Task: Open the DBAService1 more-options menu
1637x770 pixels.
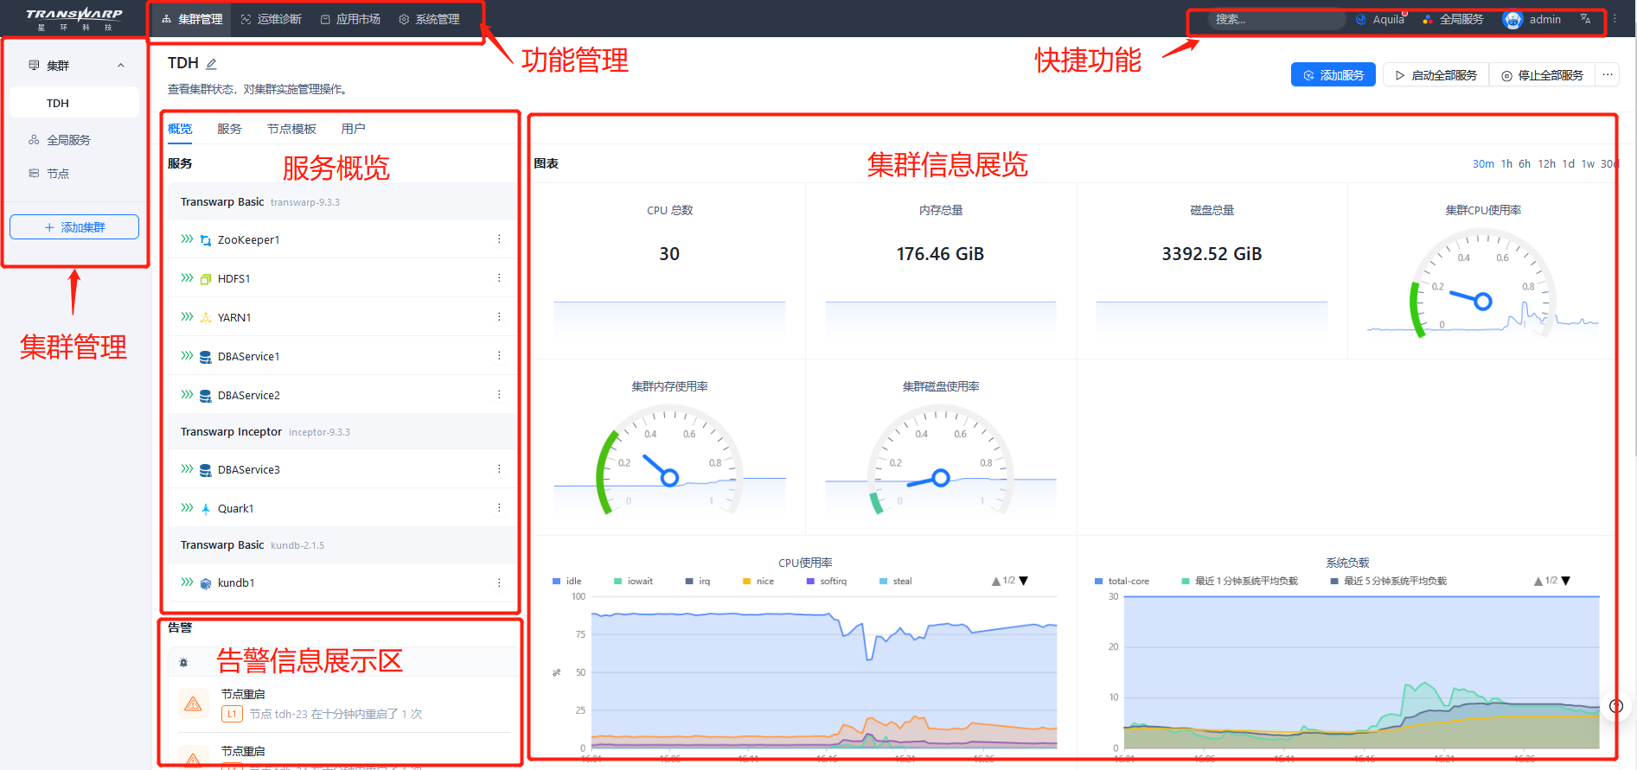Action: pyautogui.click(x=499, y=356)
